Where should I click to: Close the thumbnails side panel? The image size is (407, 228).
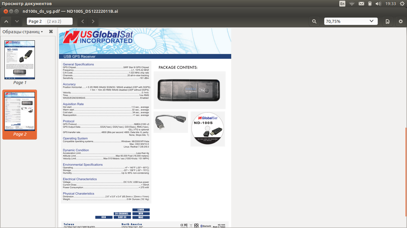click(x=51, y=31)
